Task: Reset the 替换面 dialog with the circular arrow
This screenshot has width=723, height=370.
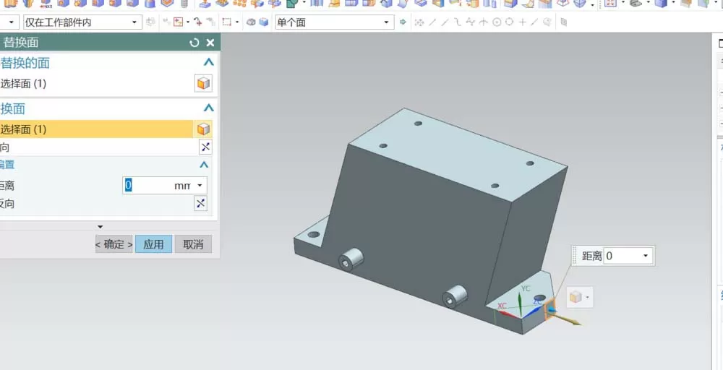Action: point(194,43)
